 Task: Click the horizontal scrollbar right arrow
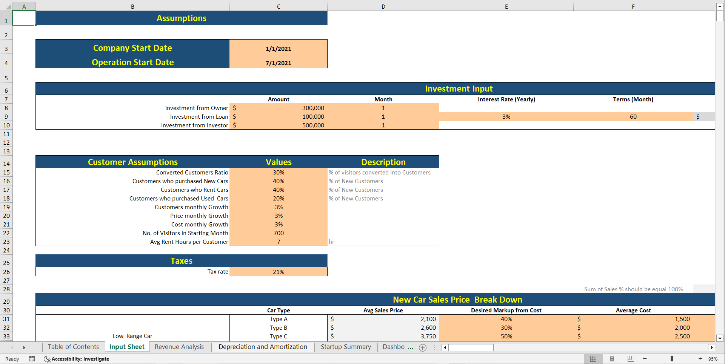coord(712,347)
